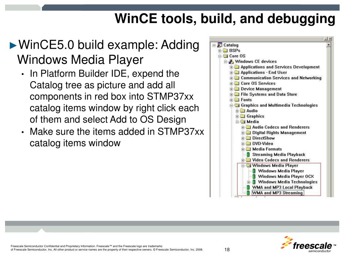
Task: Expand the Media Formats node
Action: coord(243,149)
